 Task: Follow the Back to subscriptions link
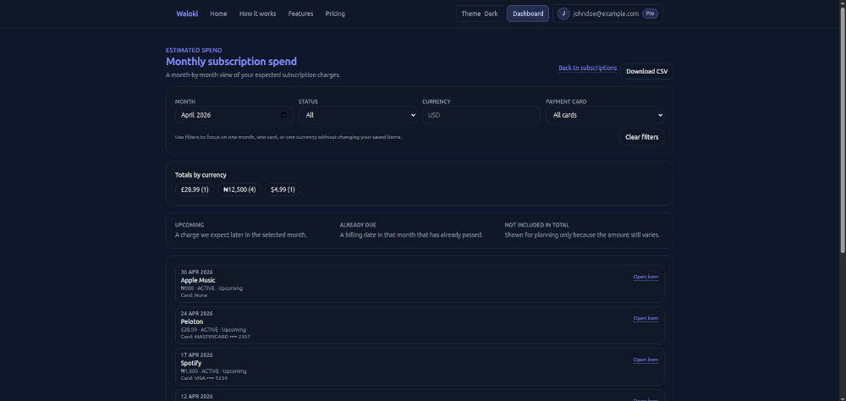pos(587,68)
